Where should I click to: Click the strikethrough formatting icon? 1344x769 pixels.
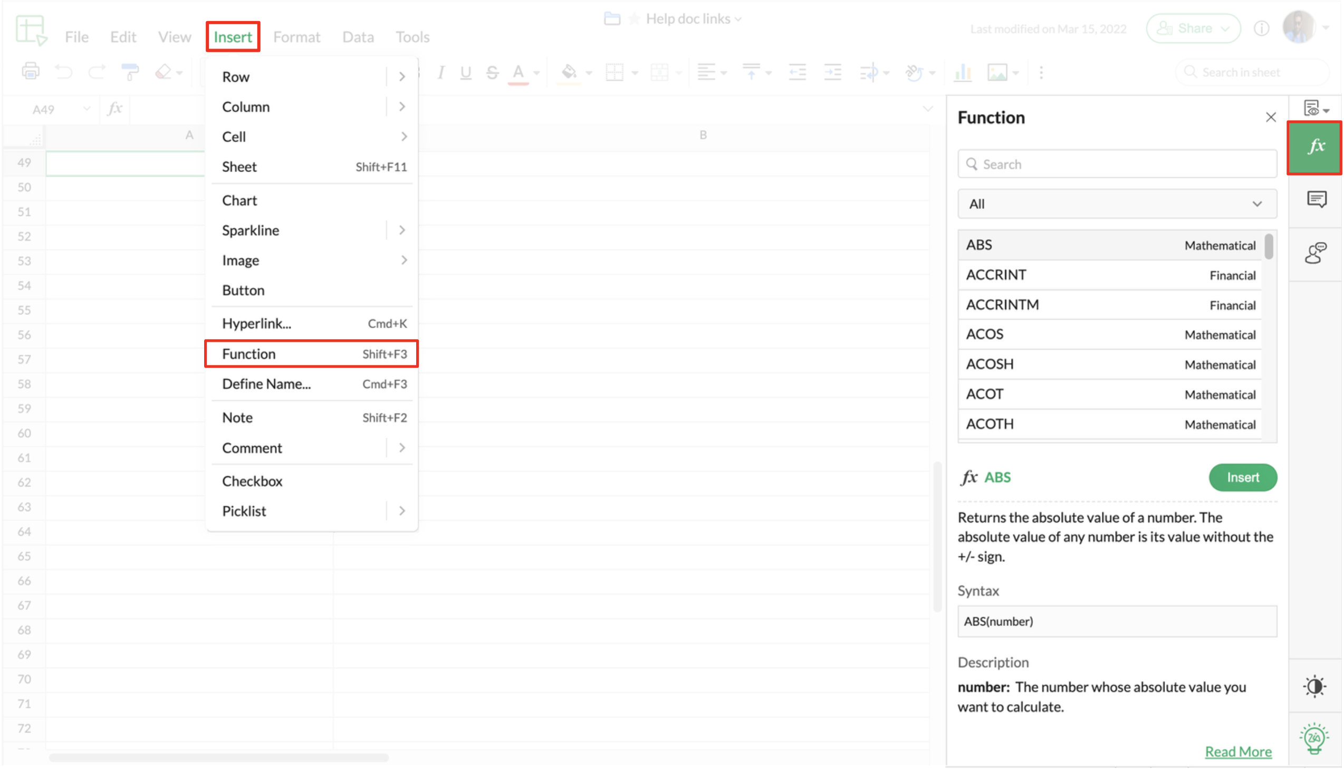(x=492, y=72)
